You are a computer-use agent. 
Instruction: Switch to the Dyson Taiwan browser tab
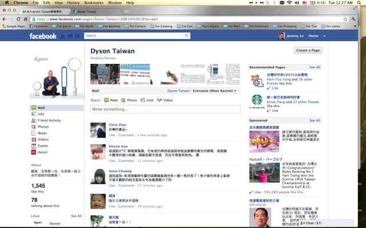click(96, 11)
